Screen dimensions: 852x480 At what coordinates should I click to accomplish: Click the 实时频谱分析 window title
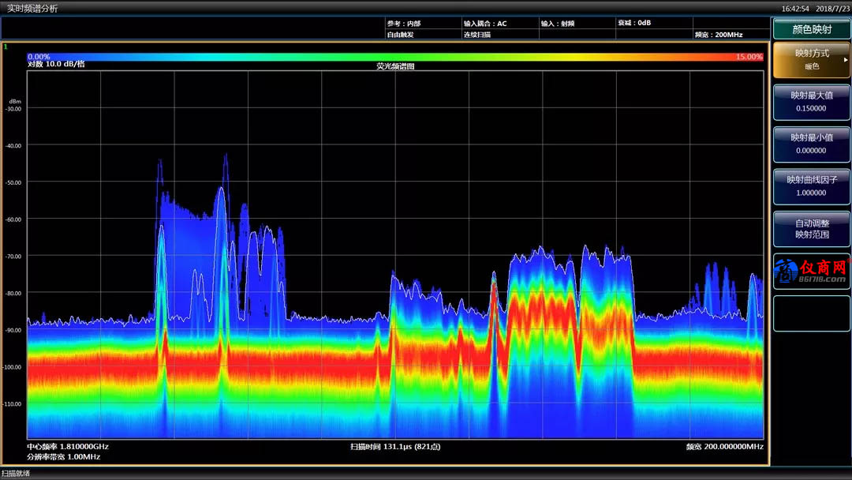pos(32,8)
